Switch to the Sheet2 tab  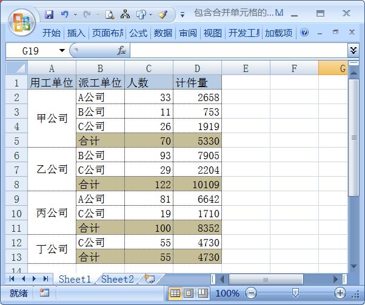coord(118,279)
